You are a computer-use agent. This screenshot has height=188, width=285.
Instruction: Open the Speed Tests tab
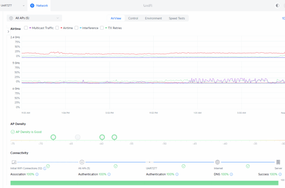176,18
